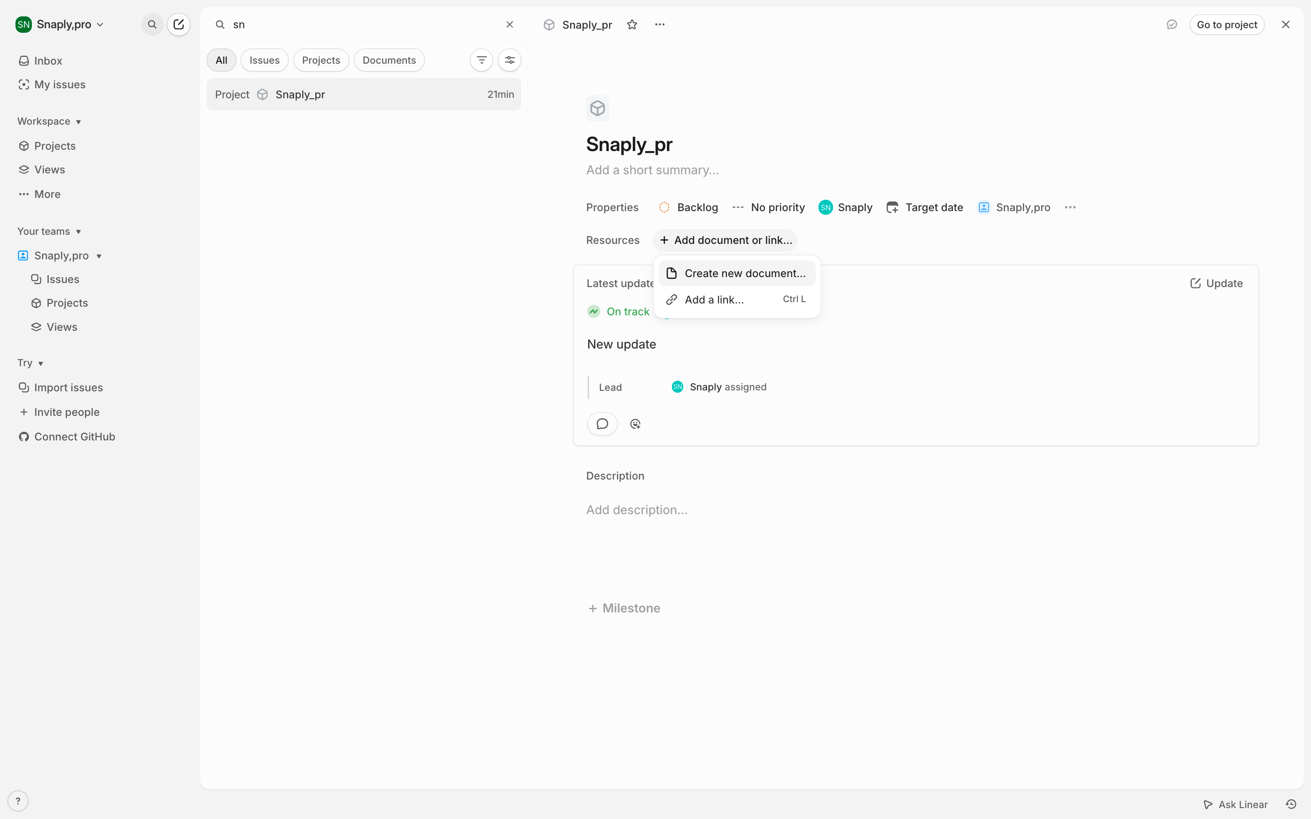Image resolution: width=1311 pixels, height=819 pixels.
Task: Open workspace Projects in sidebar
Action: (47, 146)
